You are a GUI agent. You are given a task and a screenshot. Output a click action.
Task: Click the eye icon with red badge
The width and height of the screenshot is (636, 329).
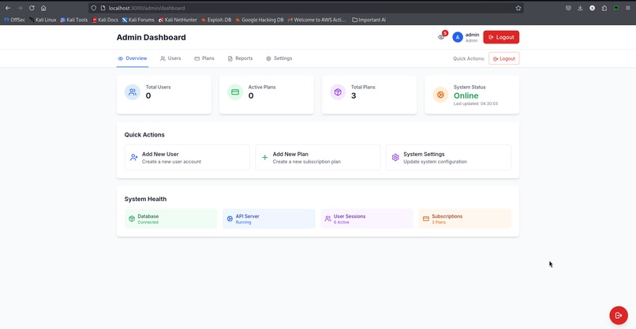click(441, 37)
